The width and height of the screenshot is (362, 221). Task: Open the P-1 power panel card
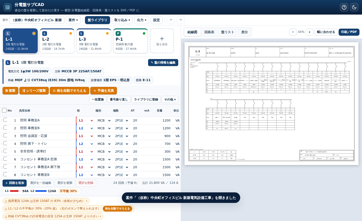coord(130,41)
